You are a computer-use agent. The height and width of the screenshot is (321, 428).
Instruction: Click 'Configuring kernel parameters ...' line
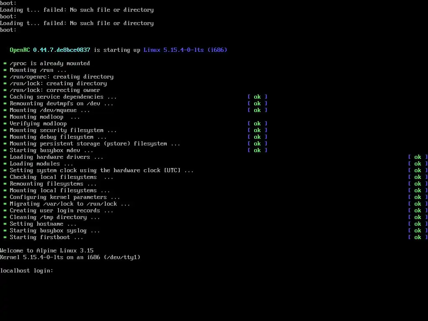point(65,197)
